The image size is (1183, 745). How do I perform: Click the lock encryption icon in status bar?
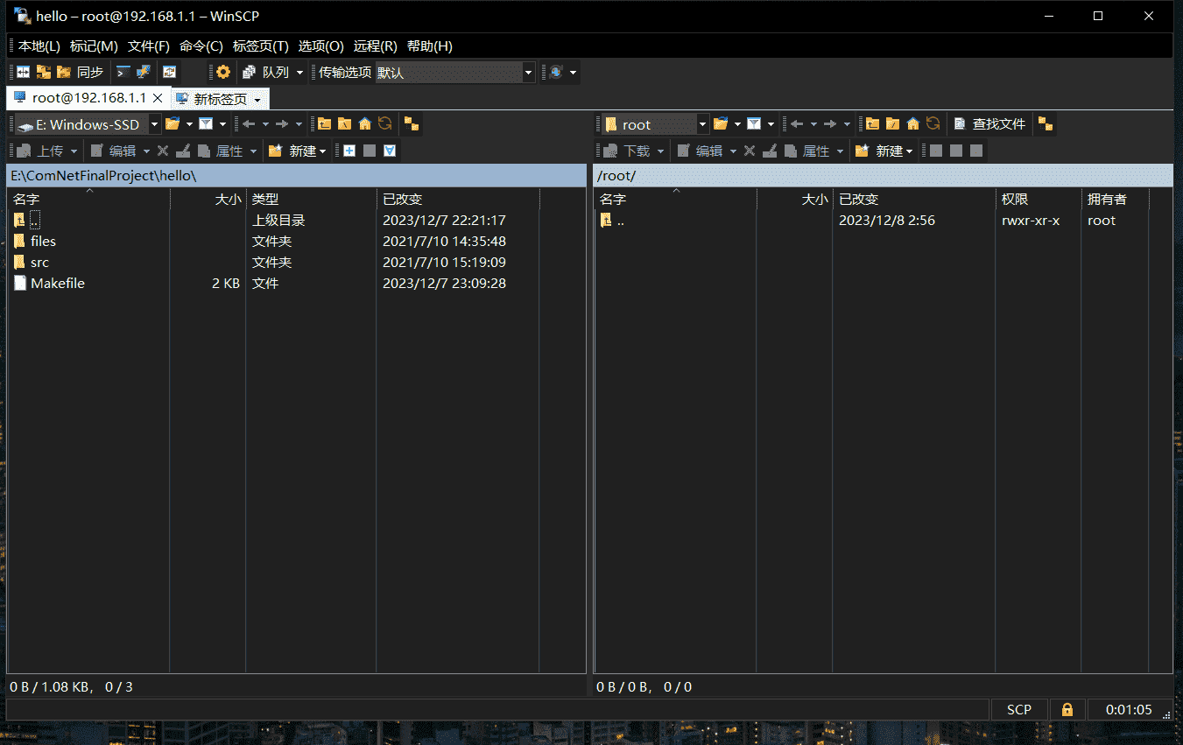(1067, 710)
